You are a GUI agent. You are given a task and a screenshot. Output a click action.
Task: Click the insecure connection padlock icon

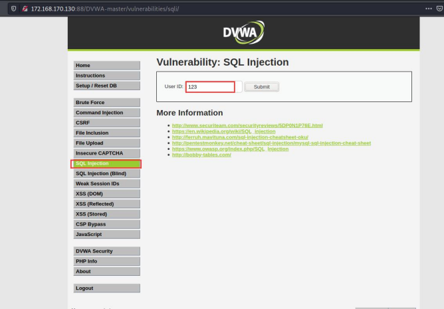click(25, 9)
